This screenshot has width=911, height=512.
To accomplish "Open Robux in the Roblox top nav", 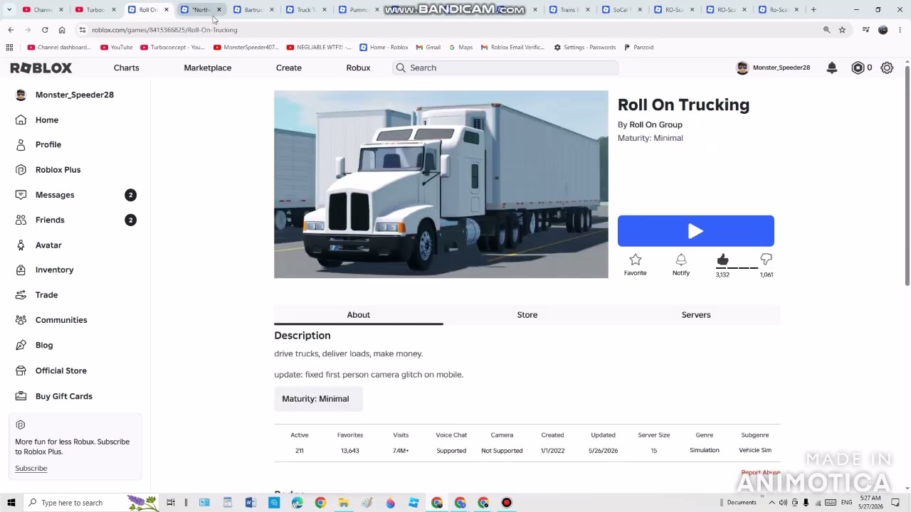I will click(x=358, y=68).
